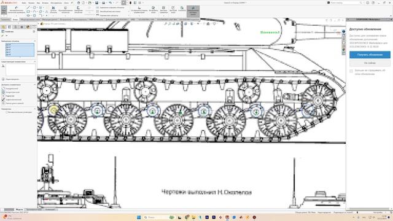393x221 pixels.
Task: Open the Правка menu
Action: pyautogui.click(x=31, y=2)
